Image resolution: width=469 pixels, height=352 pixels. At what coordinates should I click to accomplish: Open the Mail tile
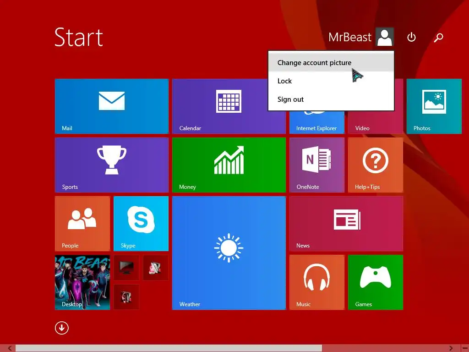tap(112, 106)
